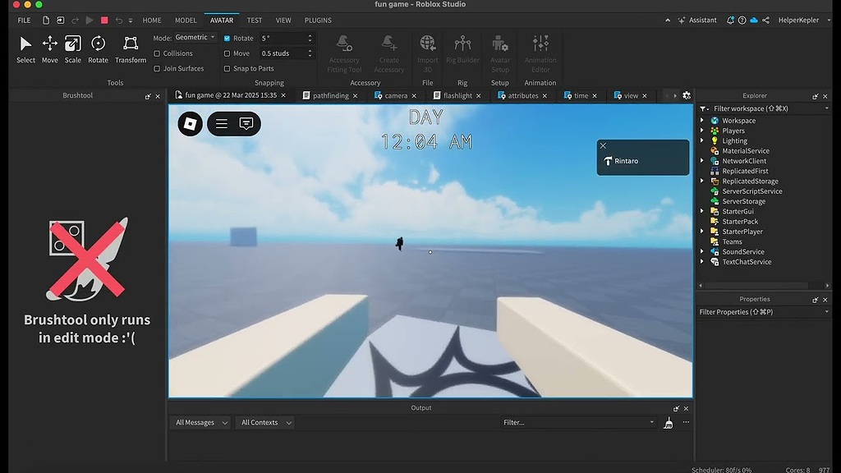Screen dimensions: 841x473
Task: Open the All Messages dropdown in Output
Action: tap(199, 422)
